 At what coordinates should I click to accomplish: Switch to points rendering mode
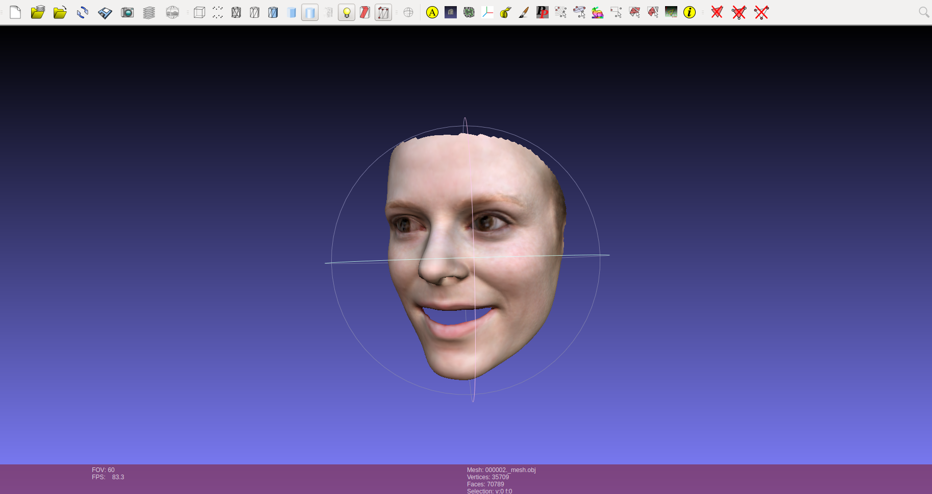click(x=217, y=12)
